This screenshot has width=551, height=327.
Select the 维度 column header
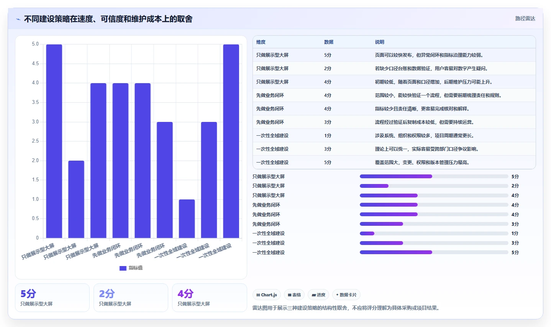[261, 42]
